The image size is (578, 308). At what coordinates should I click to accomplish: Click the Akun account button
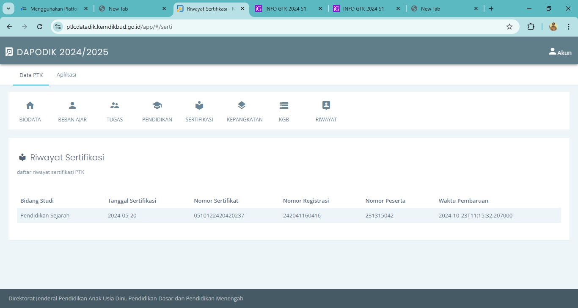click(560, 52)
